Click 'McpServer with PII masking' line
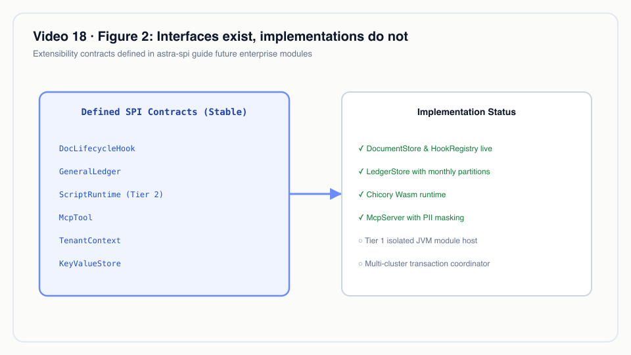 (x=411, y=218)
